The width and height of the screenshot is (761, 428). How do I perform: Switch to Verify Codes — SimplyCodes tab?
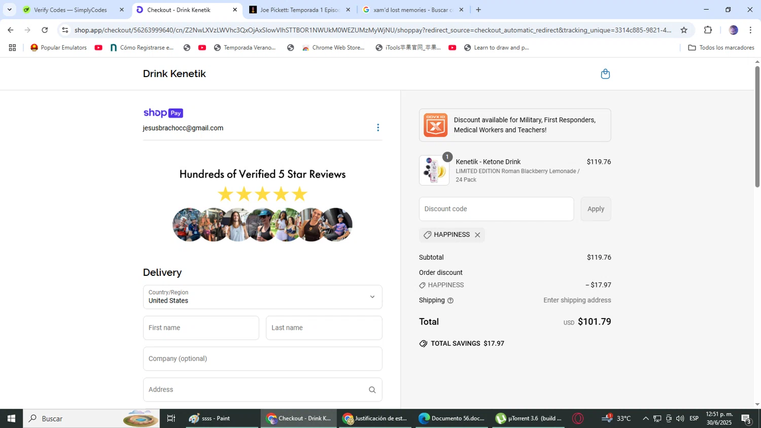pos(70,10)
